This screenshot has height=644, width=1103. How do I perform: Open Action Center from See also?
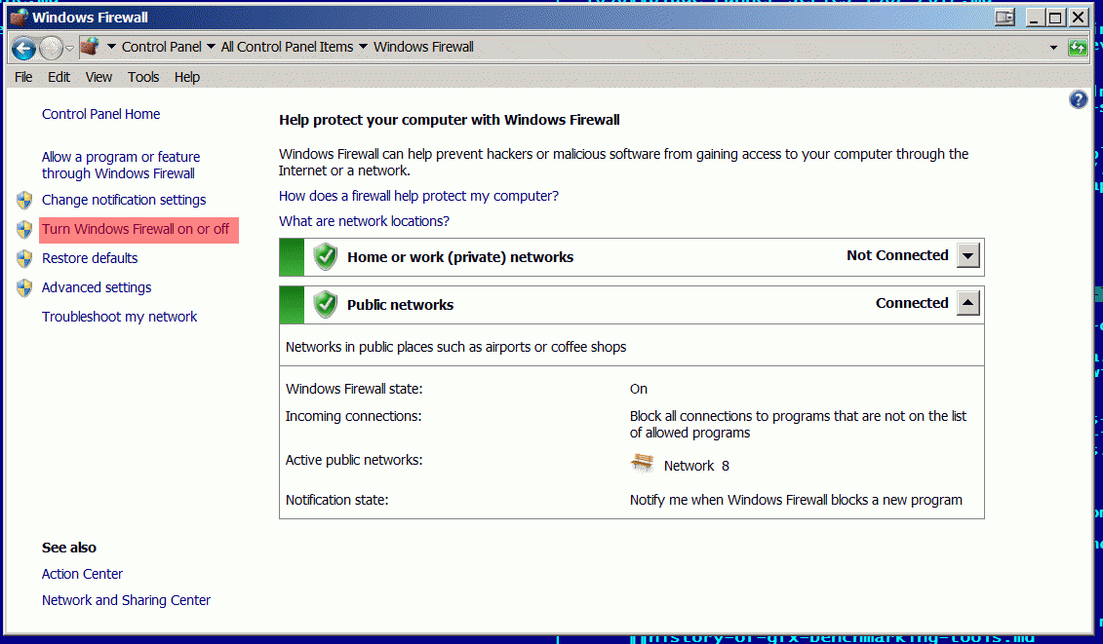(x=82, y=574)
